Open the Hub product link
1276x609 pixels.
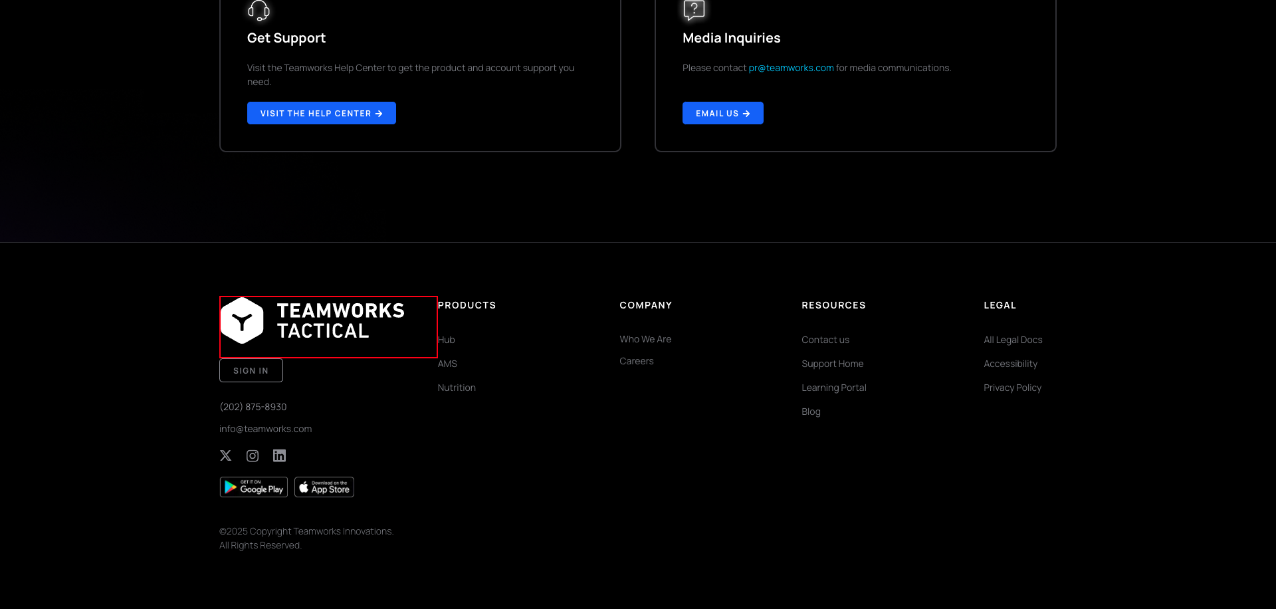[x=447, y=340]
